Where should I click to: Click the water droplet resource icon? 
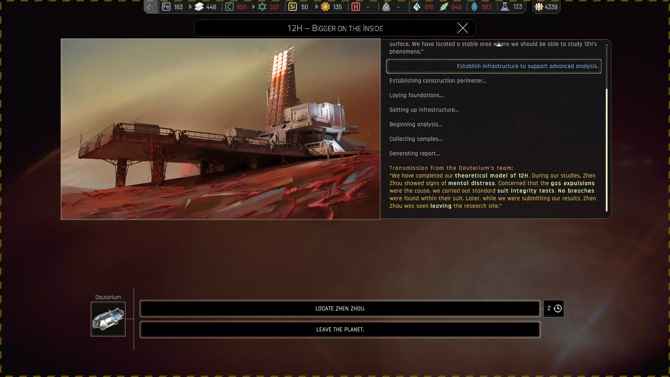click(x=417, y=7)
